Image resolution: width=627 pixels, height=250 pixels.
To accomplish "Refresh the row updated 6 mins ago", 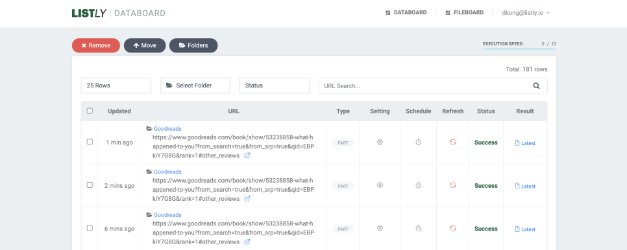I will 452,228.
